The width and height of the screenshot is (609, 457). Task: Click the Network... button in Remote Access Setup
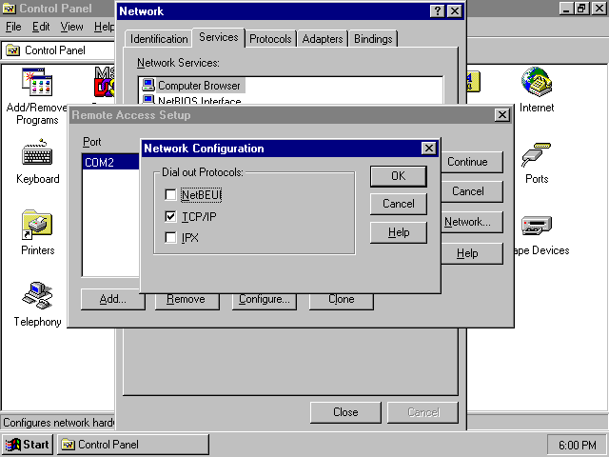coord(472,222)
